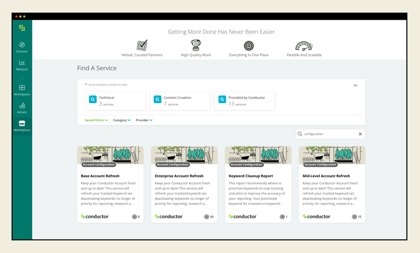This screenshot has height=253, width=420.
Task: Click the Find A Service heading
Action: click(97, 68)
